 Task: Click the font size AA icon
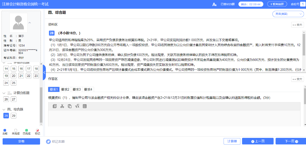215,4
